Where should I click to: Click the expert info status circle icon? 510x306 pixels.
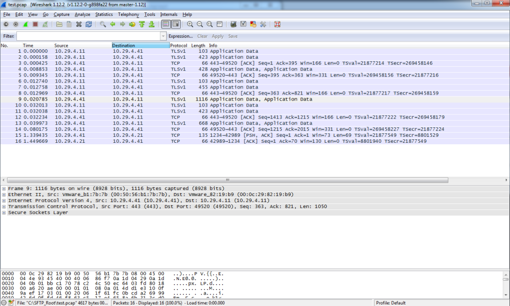[x=4, y=303]
